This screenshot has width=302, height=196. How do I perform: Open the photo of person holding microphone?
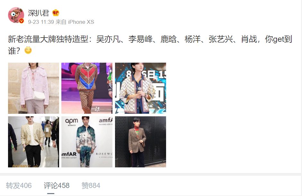click(141, 88)
